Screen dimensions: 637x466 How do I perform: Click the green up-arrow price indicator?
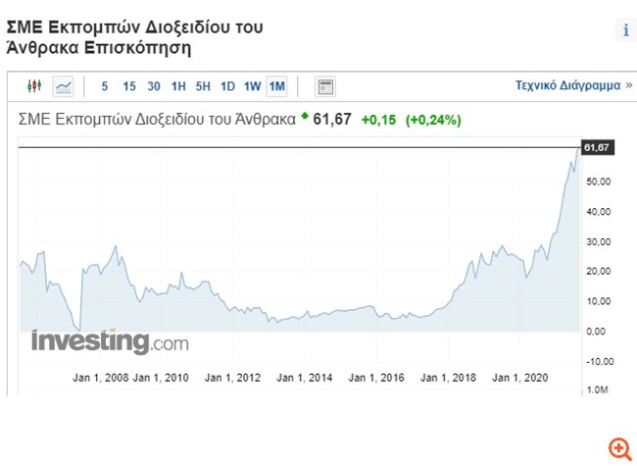tap(304, 117)
